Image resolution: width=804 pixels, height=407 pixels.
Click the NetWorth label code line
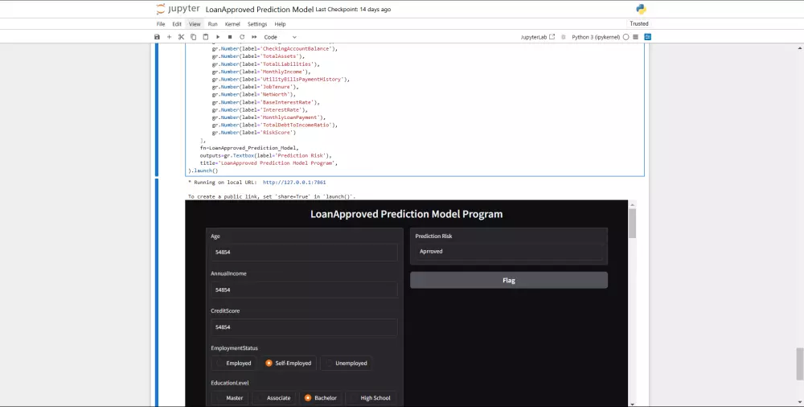tap(254, 94)
